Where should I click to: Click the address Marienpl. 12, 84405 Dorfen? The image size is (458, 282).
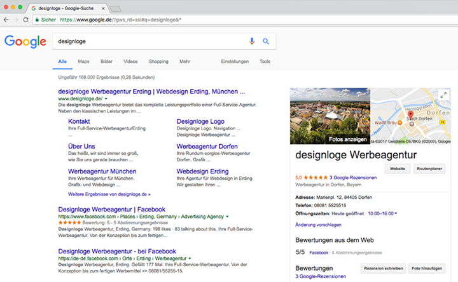click(x=344, y=198)
